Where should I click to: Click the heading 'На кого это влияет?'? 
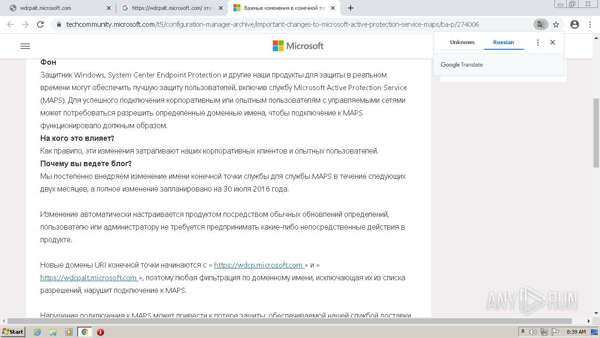pos(77,138)
